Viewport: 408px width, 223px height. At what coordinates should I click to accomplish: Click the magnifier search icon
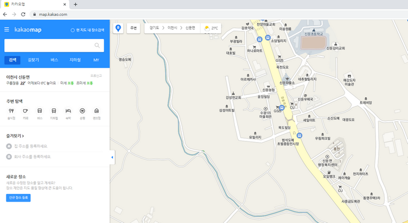point(97,45)
